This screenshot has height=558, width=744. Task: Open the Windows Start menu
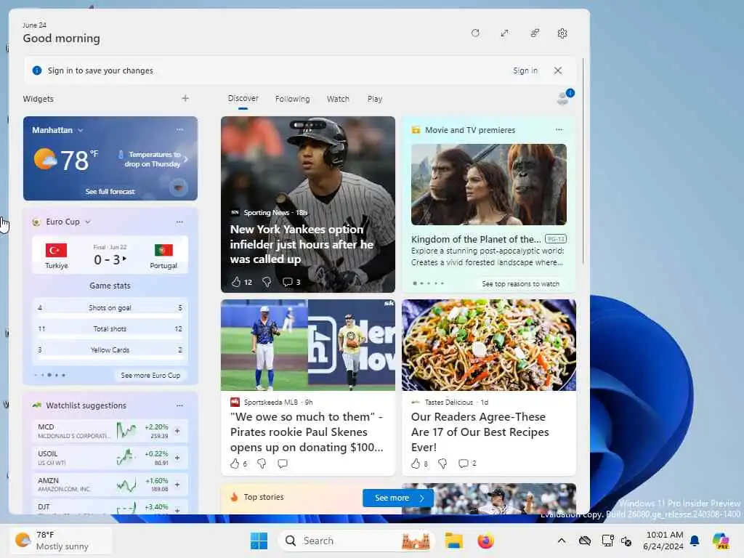(259, 541)
